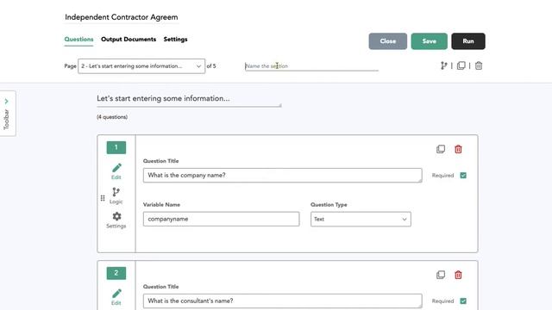
Task: Open Question Type dropdown showing Text
Action: pyautogui.click(x=361, y=219)
